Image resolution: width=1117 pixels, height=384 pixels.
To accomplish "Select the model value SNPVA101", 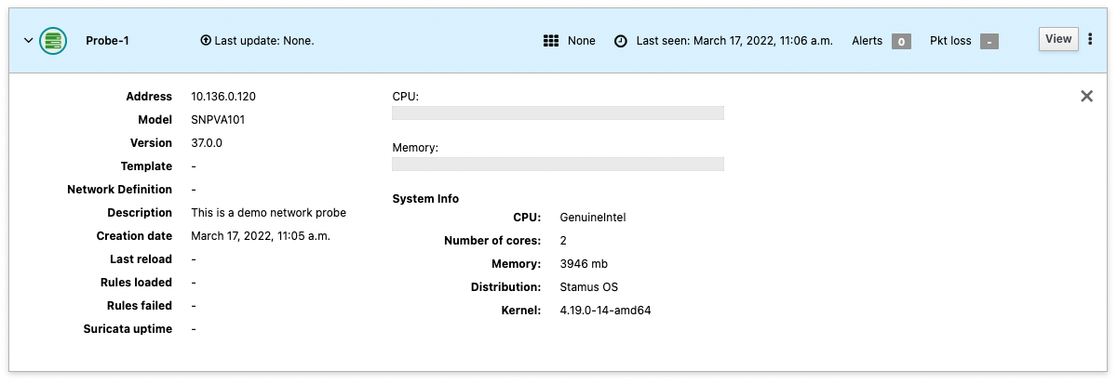I will (218, 120).
